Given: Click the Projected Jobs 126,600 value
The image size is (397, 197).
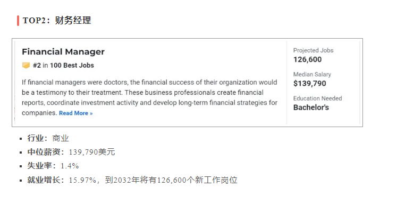Looking at the screenshot, I should click(x=307, y=59).
